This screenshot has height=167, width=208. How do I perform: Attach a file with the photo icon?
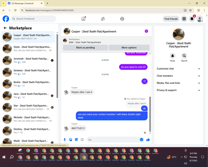pos(71,139)
